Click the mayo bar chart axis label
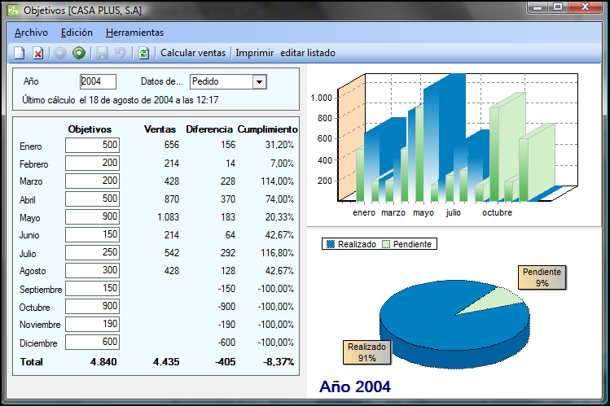The height and width of the screenshot is (406, 610). (x=423, y=212)
